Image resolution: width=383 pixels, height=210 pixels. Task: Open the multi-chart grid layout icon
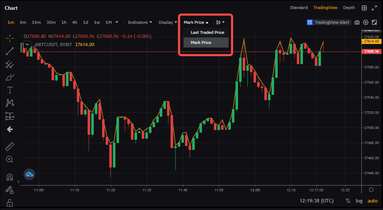(x=365, y=8)
